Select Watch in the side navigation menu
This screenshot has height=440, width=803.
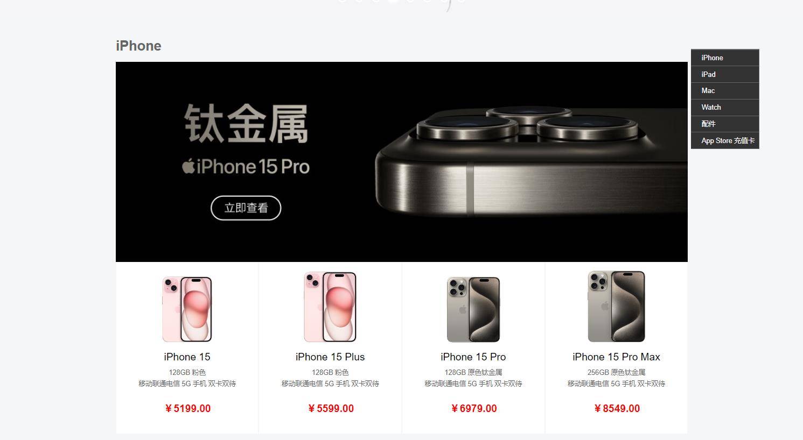point(725,108)
